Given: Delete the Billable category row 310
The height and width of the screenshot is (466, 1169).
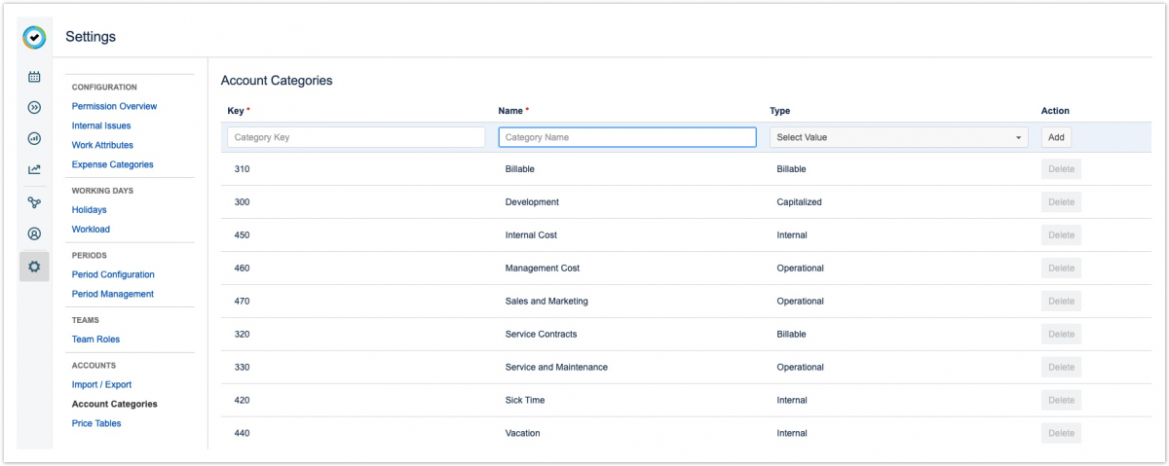Looking at the screenshot, I should pyautogui.click(x=1061, y=169).
